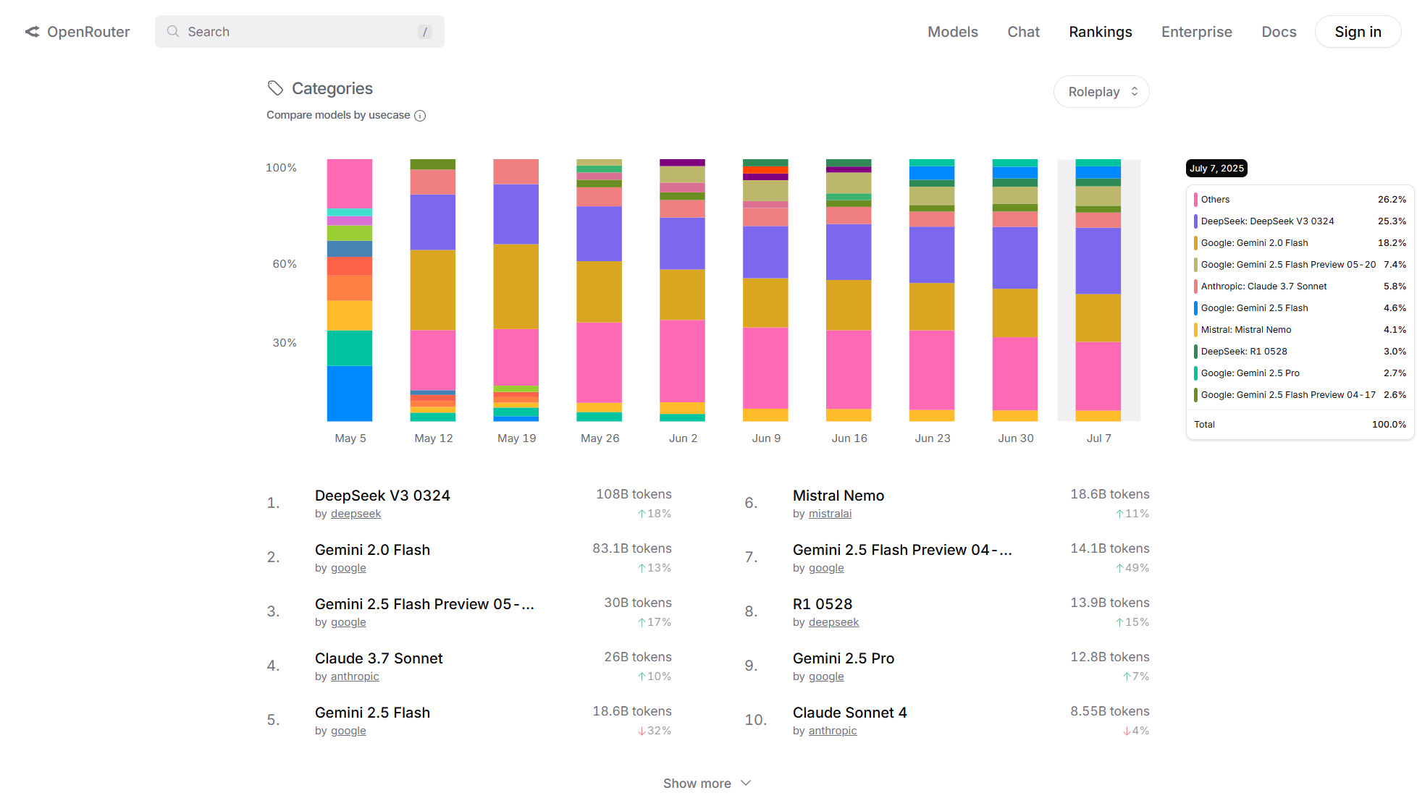
Task: Focus the Search input field
Action: coord(300,32)
